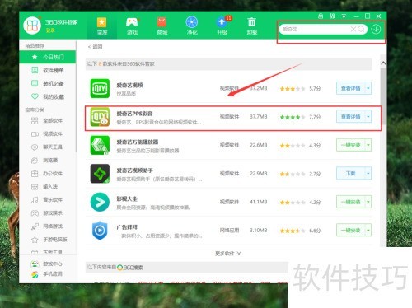Open the 宝库 (software library) tab

(x=102, y=26)
